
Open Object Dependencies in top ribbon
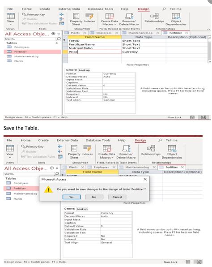pyautogui.click(x=176, y=19)
